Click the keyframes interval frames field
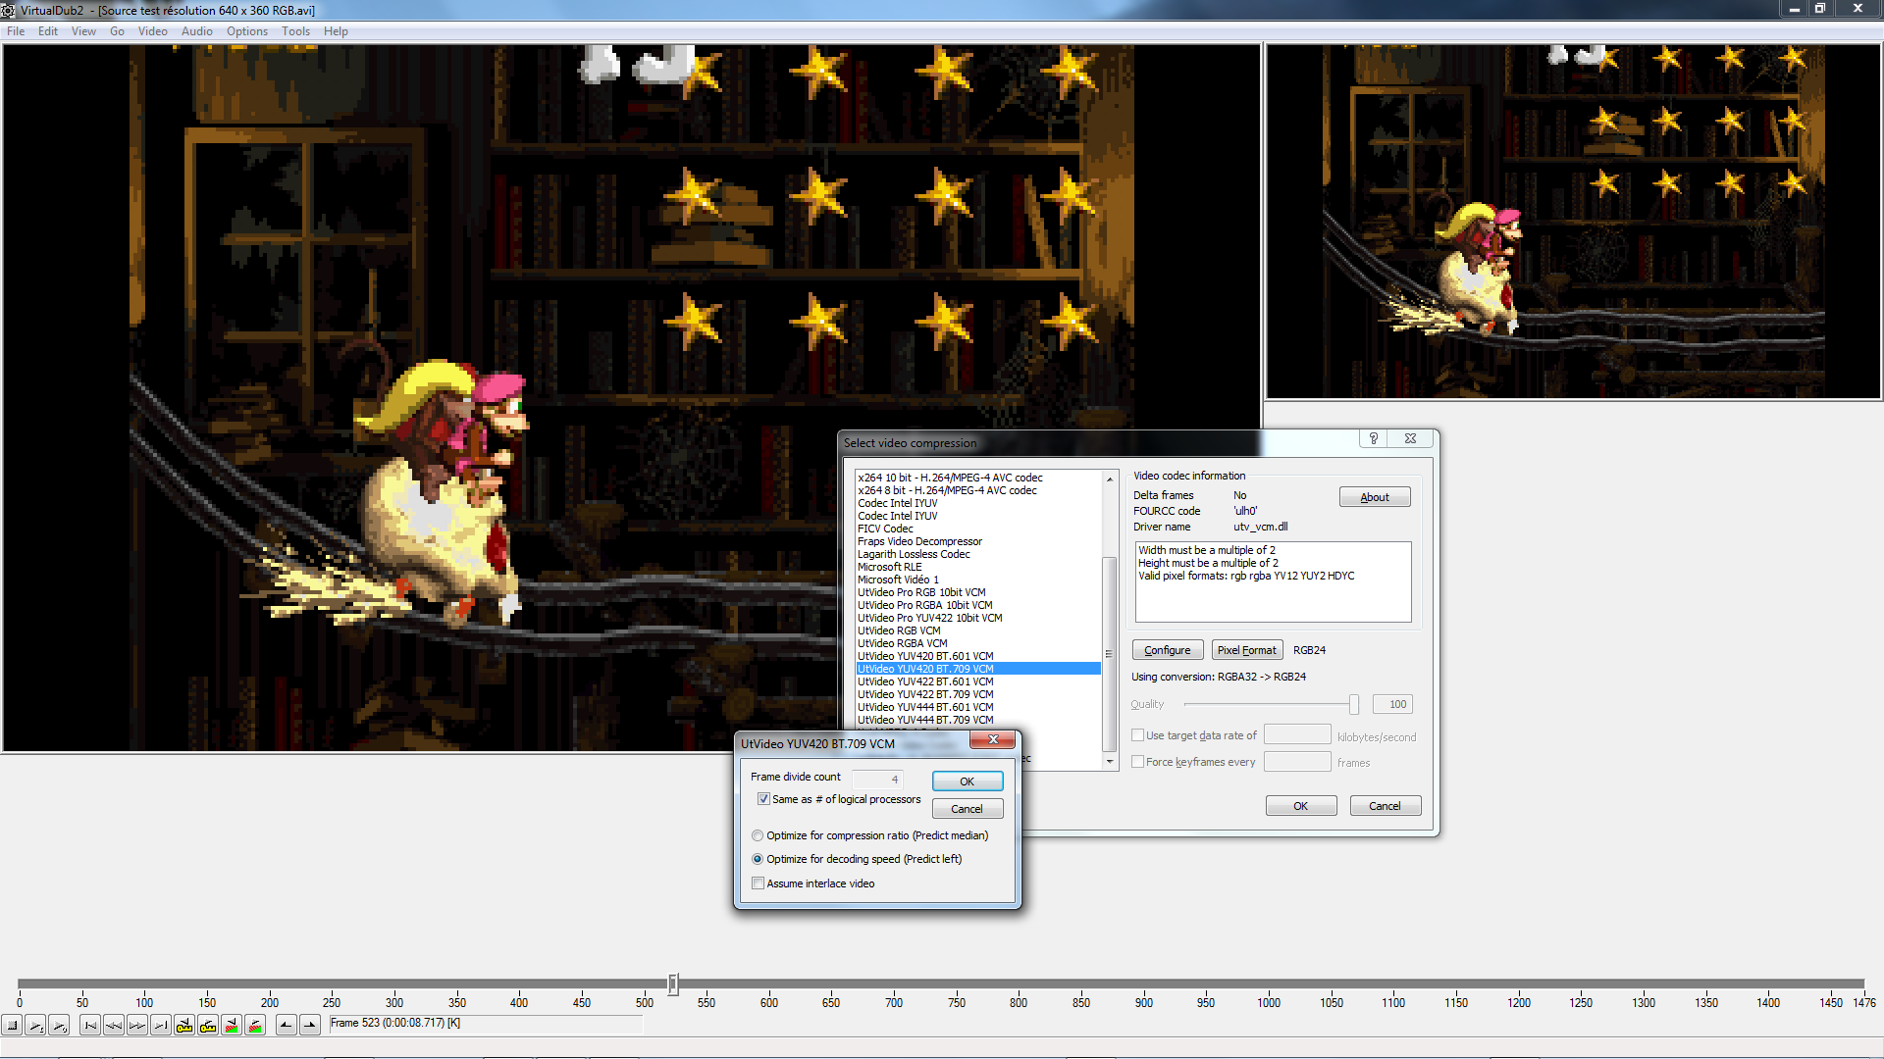This screenshot has height=1059, width=1884. point(1297,762)
